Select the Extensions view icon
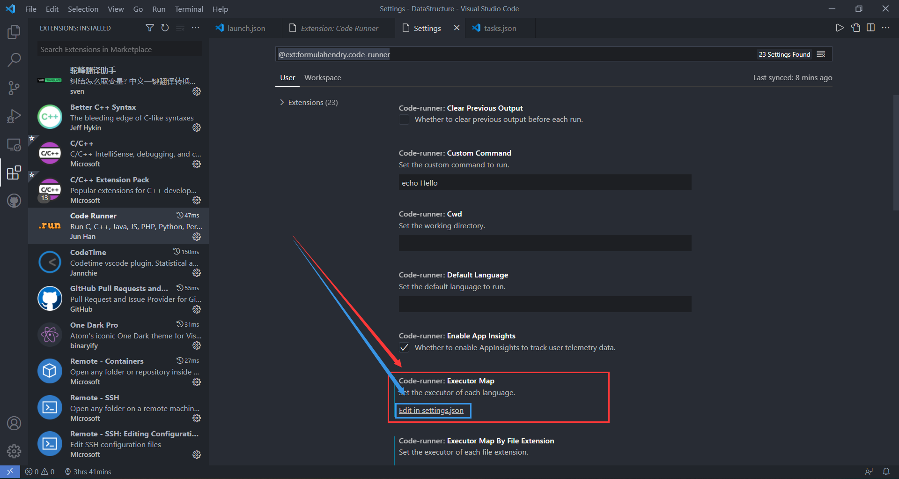The image size is (899, 479). (x=14, y=172)
